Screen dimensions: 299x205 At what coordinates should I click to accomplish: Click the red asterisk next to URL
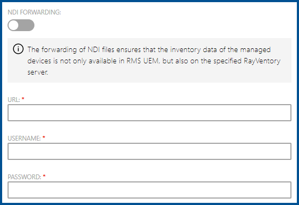(23, 99)
